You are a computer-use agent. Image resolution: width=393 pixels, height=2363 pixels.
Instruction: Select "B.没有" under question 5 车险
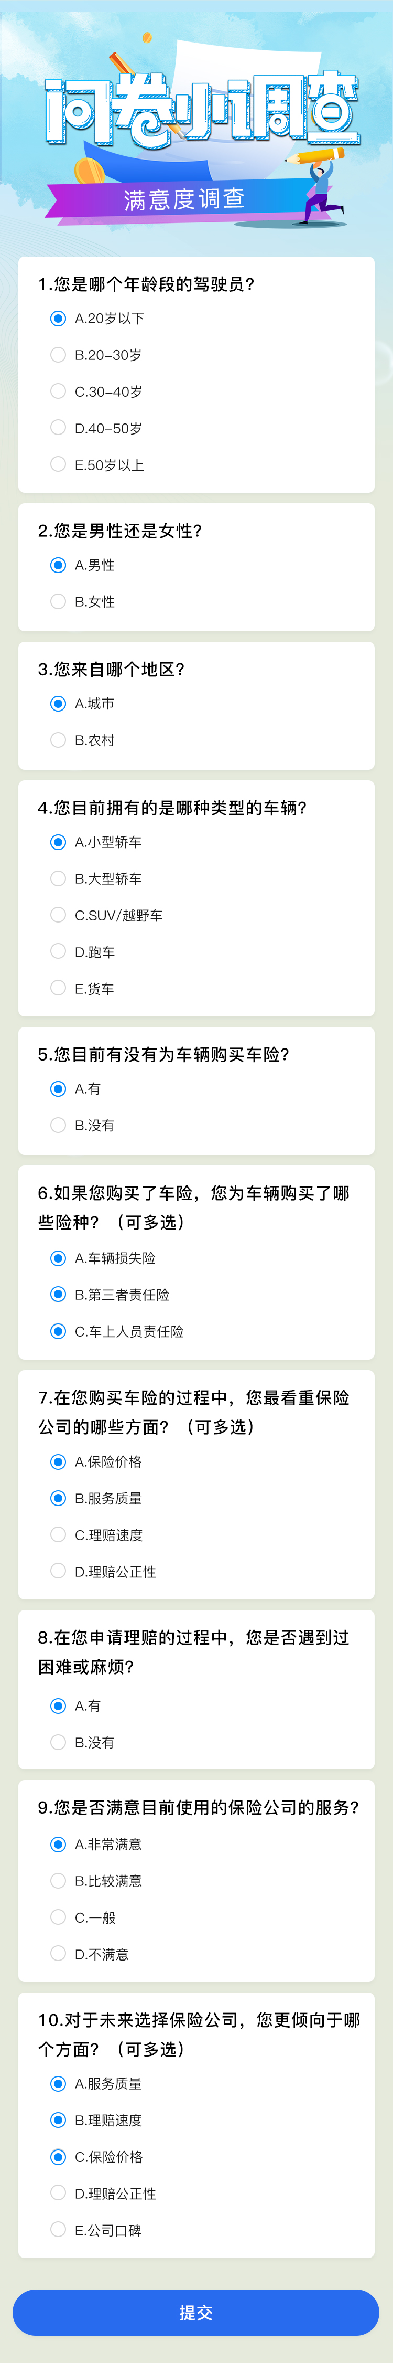click(58, 1125)
